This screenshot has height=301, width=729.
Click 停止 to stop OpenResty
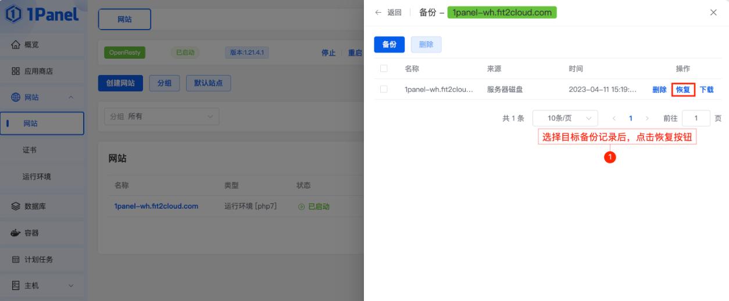(328, 53)
